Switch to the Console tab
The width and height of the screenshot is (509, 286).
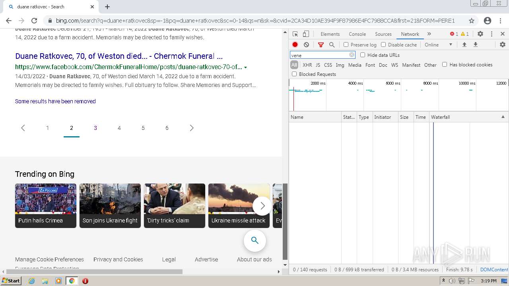click(x=357, y=34)
